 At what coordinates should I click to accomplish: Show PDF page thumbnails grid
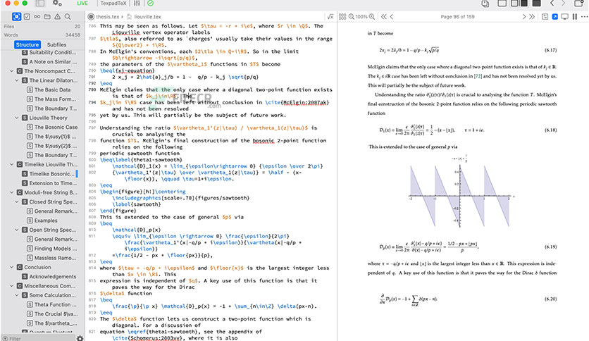point(342,16)
